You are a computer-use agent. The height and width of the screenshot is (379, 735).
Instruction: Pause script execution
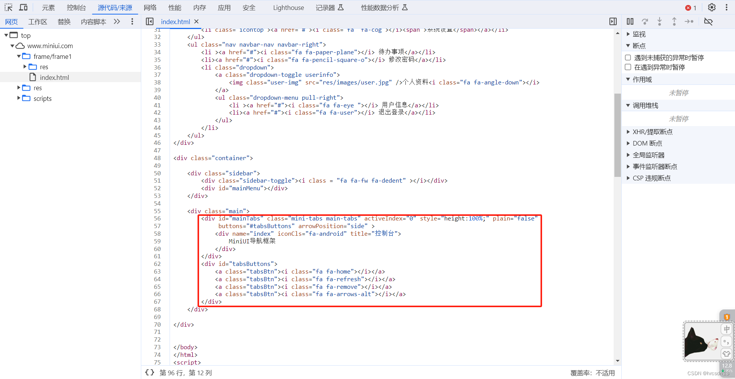click(x=630, y=21)
